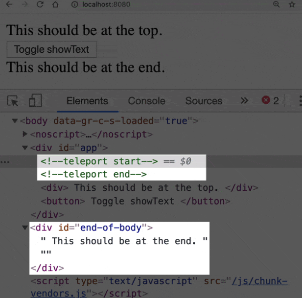Image resolution: width=302 pixels, height=298 pixels.
Task: Open the zoom magnifier icon in address bar
Action: pyautogui.click(x=277, y=4)
